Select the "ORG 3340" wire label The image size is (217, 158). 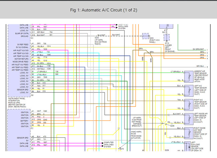42,120
